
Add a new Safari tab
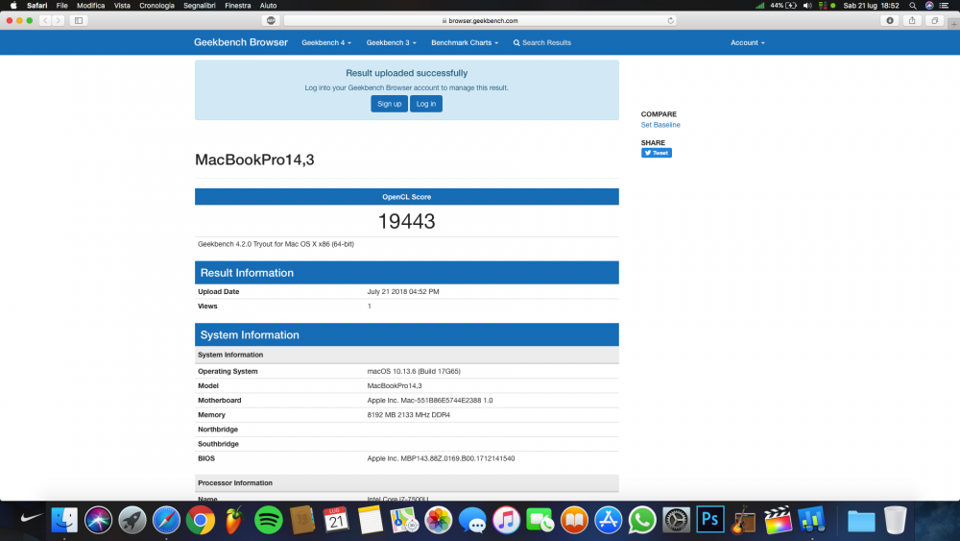954,24
